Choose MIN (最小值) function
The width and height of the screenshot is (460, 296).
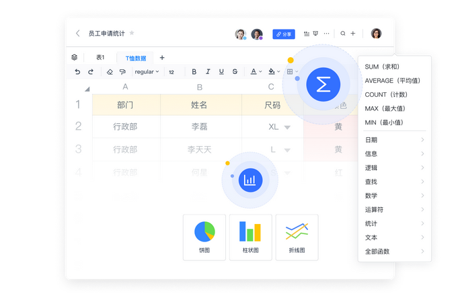(x=395, y=122)
